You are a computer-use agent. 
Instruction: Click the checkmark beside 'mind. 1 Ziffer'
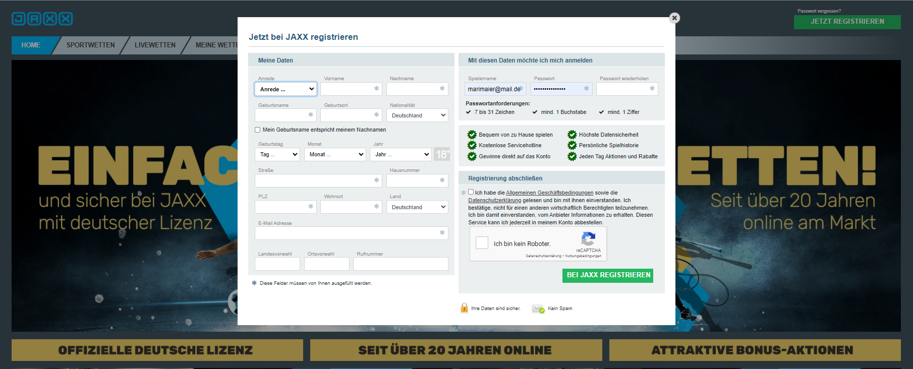coord(602,112)
